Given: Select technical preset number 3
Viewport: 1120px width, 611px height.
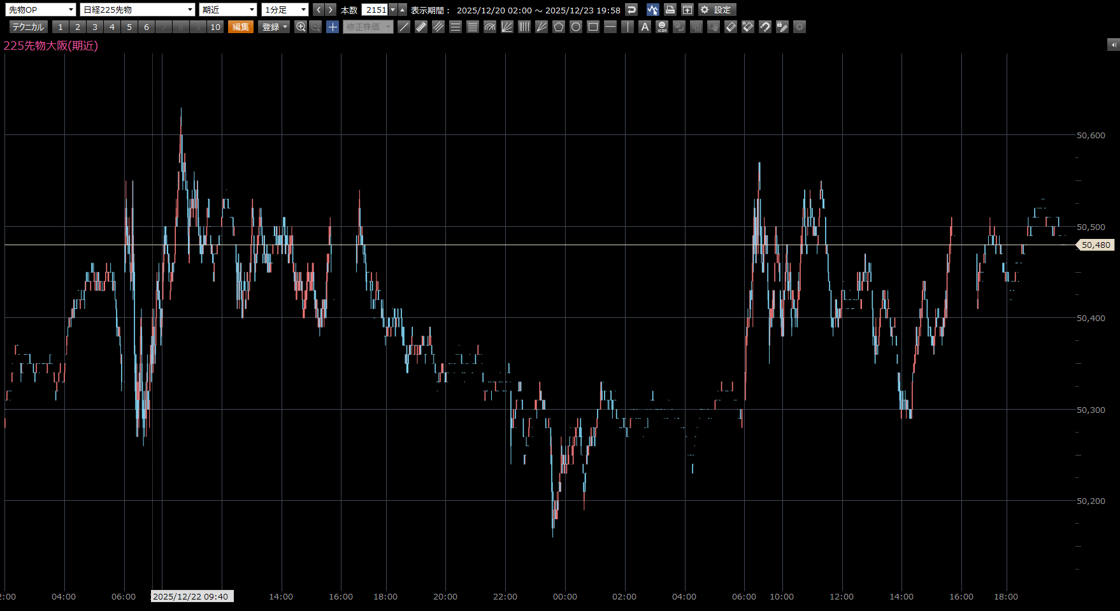Looking at the screenshot, I should (95, 27).
